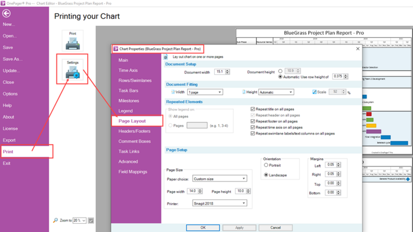413x232 pixels.
Task: Uncheck Repeat title on all pages
Action: (252, 109)
